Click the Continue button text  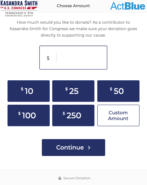point(70,147)
